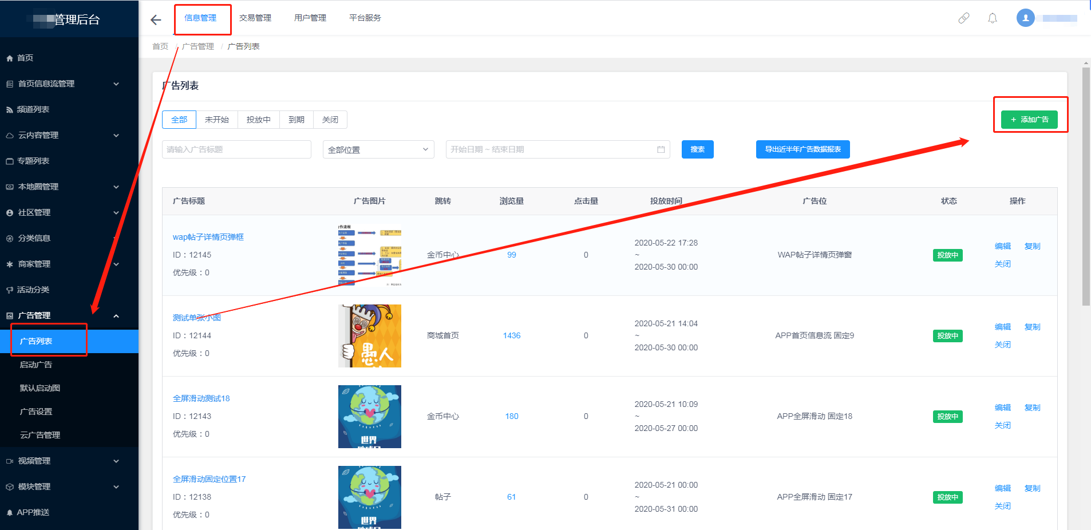Select 全部 status filter

pos(179,120)
